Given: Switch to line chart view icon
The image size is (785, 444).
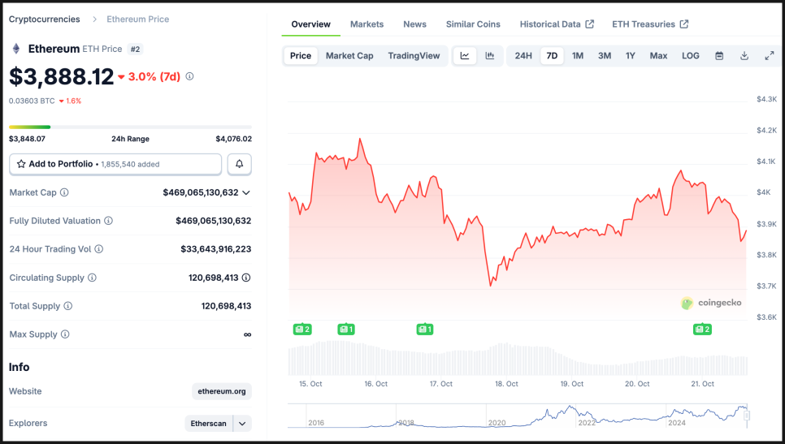Looking at the screenshot, I should [x=465, y=56].
